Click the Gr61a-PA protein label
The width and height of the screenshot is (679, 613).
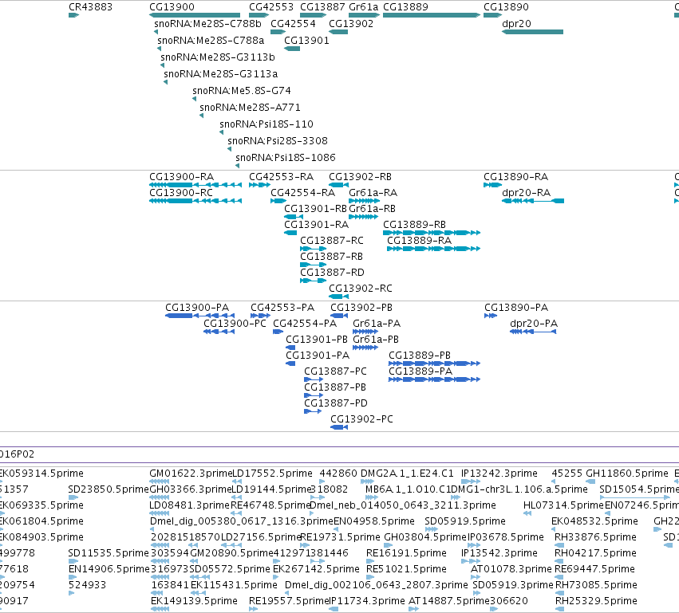coord(377,324)
